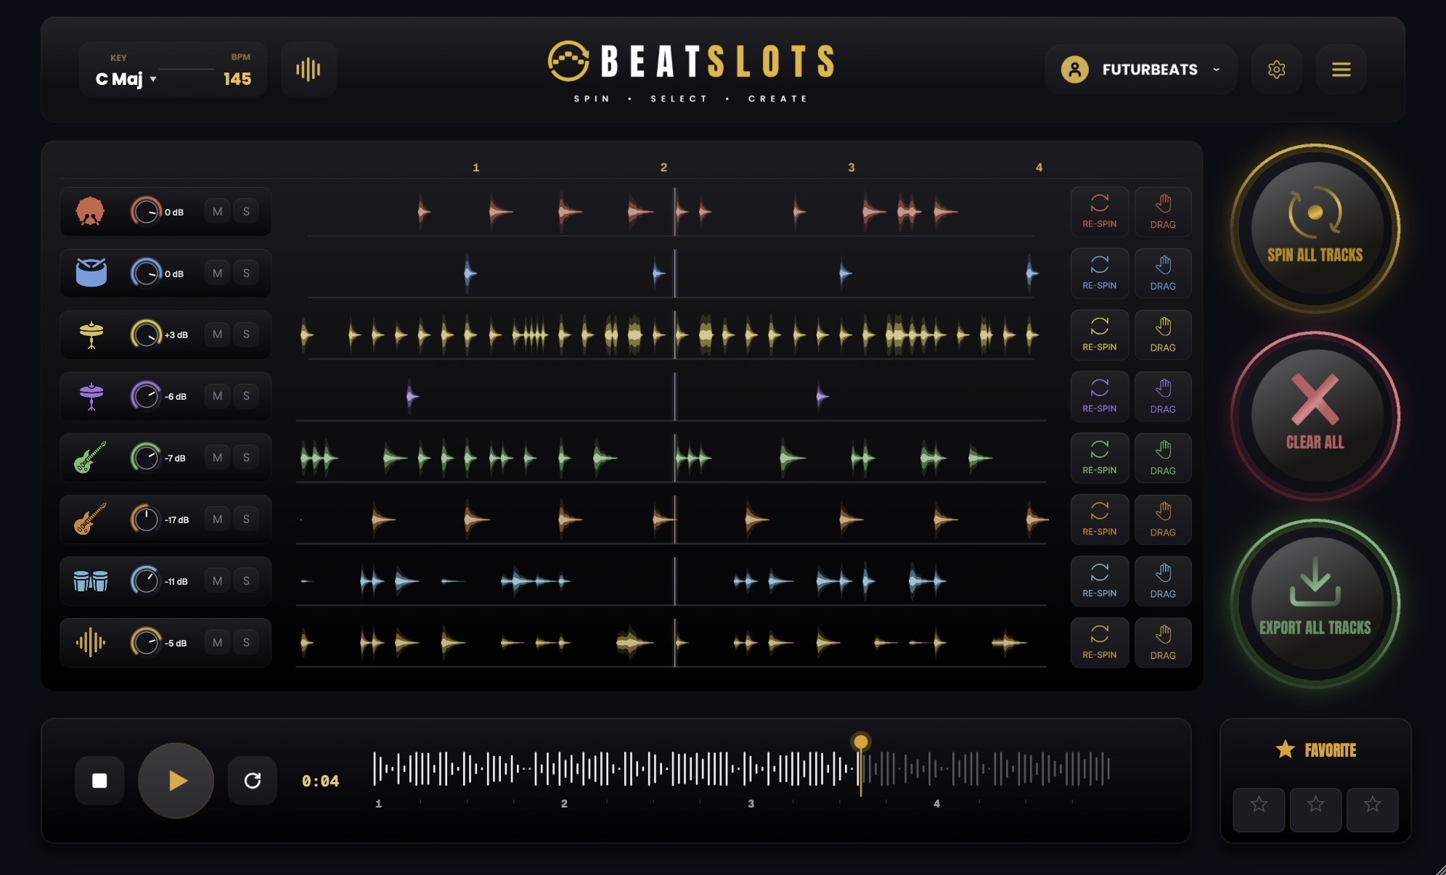Click the Clear All button

1315,416
